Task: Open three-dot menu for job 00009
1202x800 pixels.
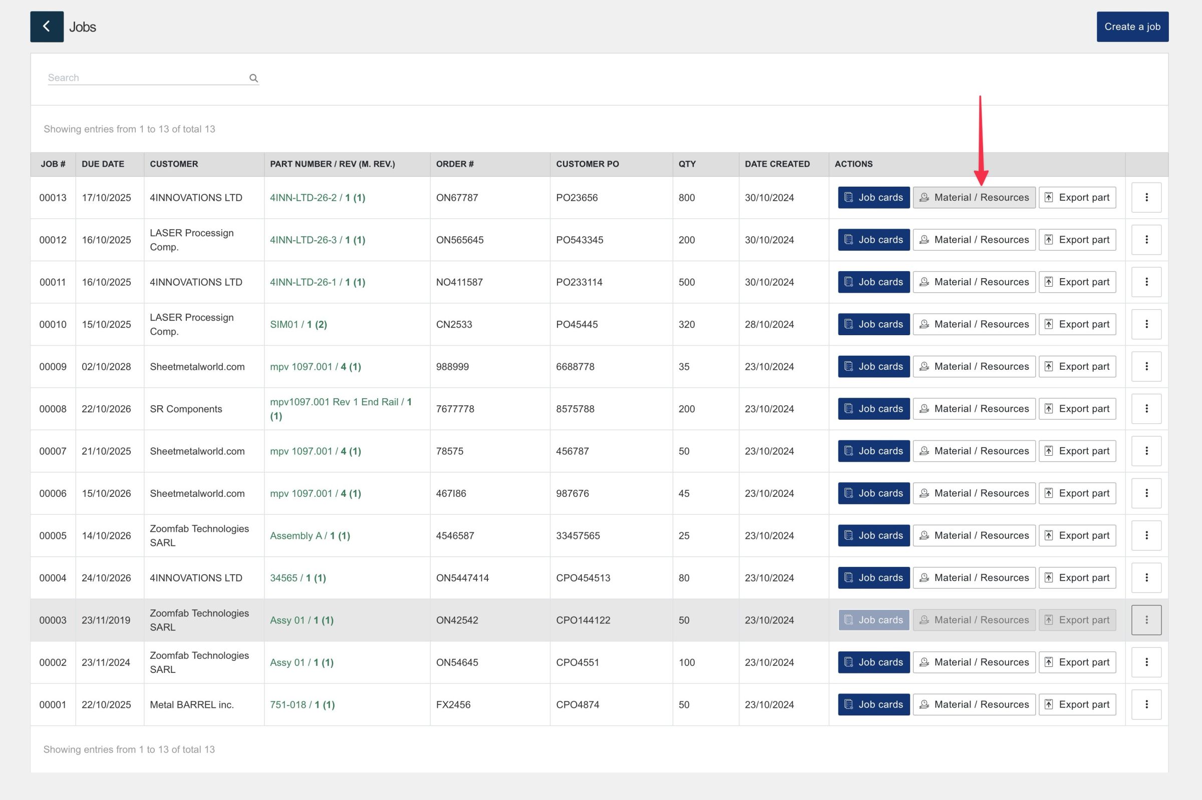Action: pos(1146,366)
